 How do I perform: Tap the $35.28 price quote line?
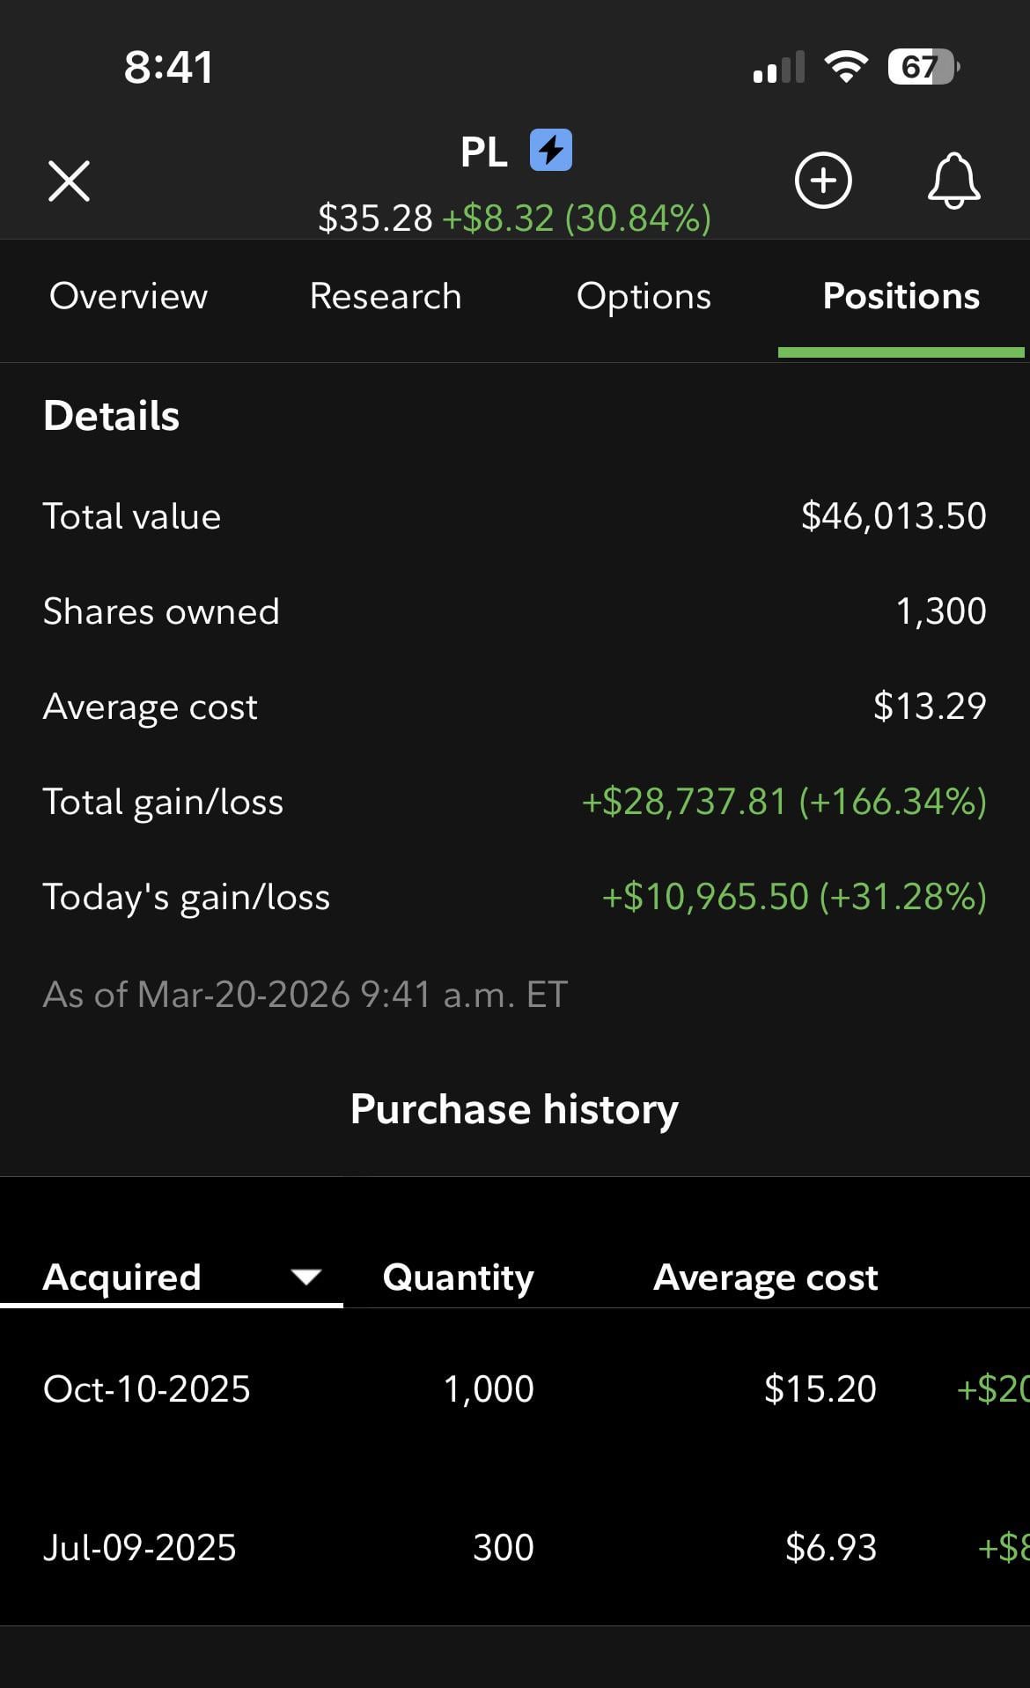click(514, 218)
